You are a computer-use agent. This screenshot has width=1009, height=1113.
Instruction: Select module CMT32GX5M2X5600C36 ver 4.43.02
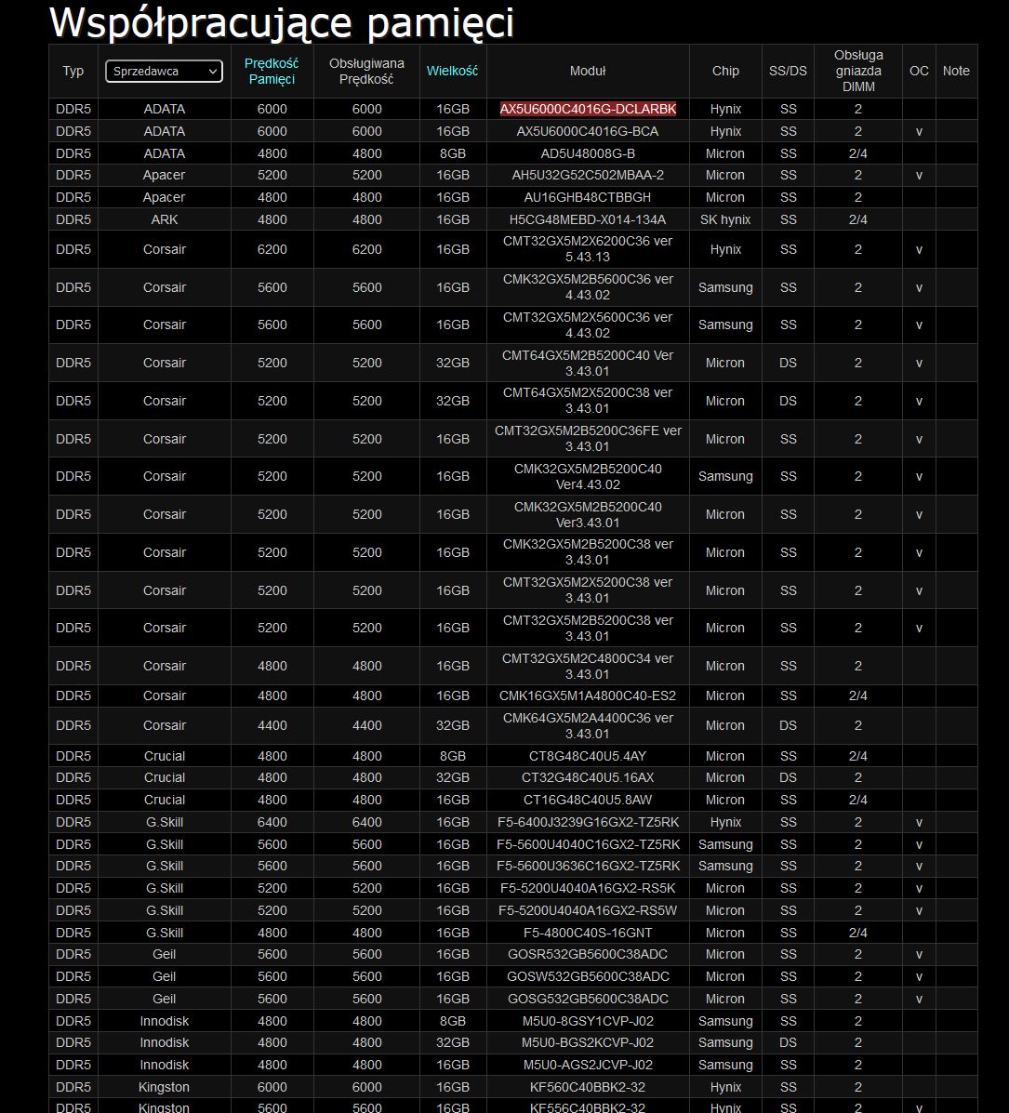pyautogui.click(x=588, y=325)
